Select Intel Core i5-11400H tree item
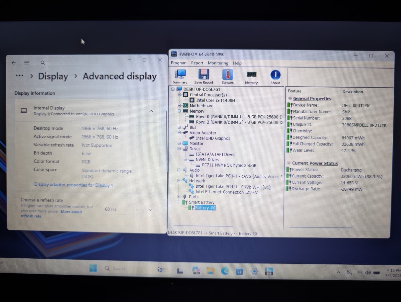The image size is (401, 302). [216, 100]
